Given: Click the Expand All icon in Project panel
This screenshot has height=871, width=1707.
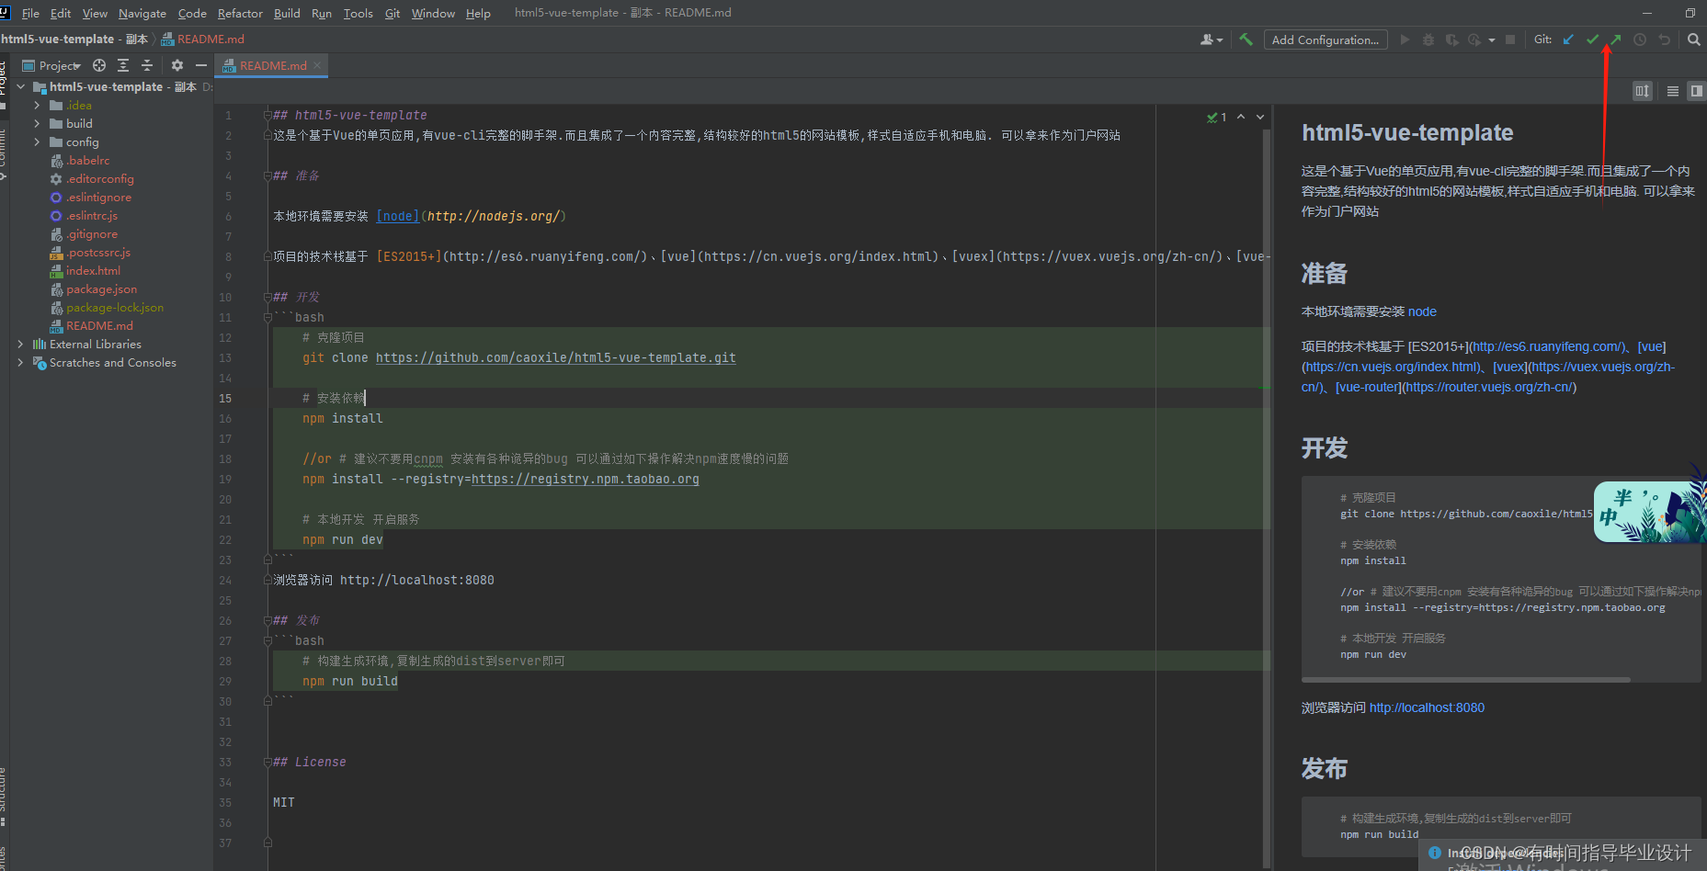Looking at the screenshot, I should 123,65.
